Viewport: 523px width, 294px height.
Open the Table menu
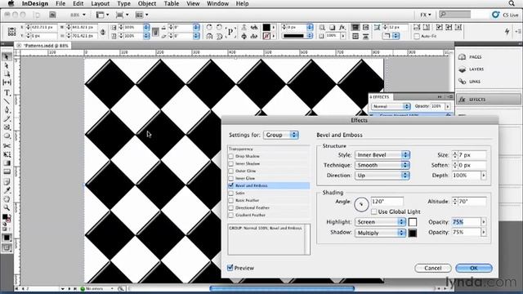[x=171, y=3]
